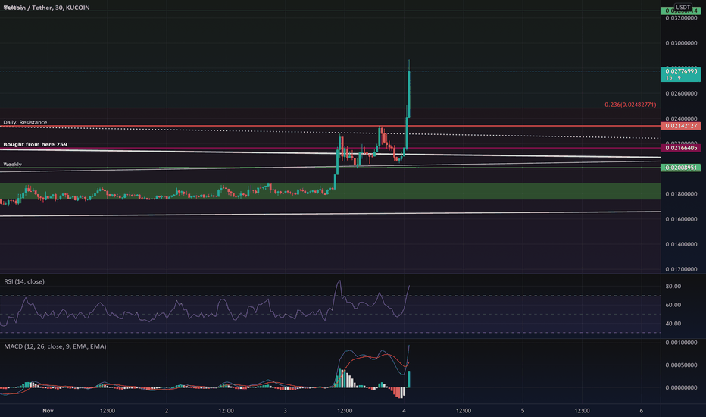Viewport: 706px width, 417px height.
Task: Click the magenta price tag 0.02166405
Action: point(681,148)
